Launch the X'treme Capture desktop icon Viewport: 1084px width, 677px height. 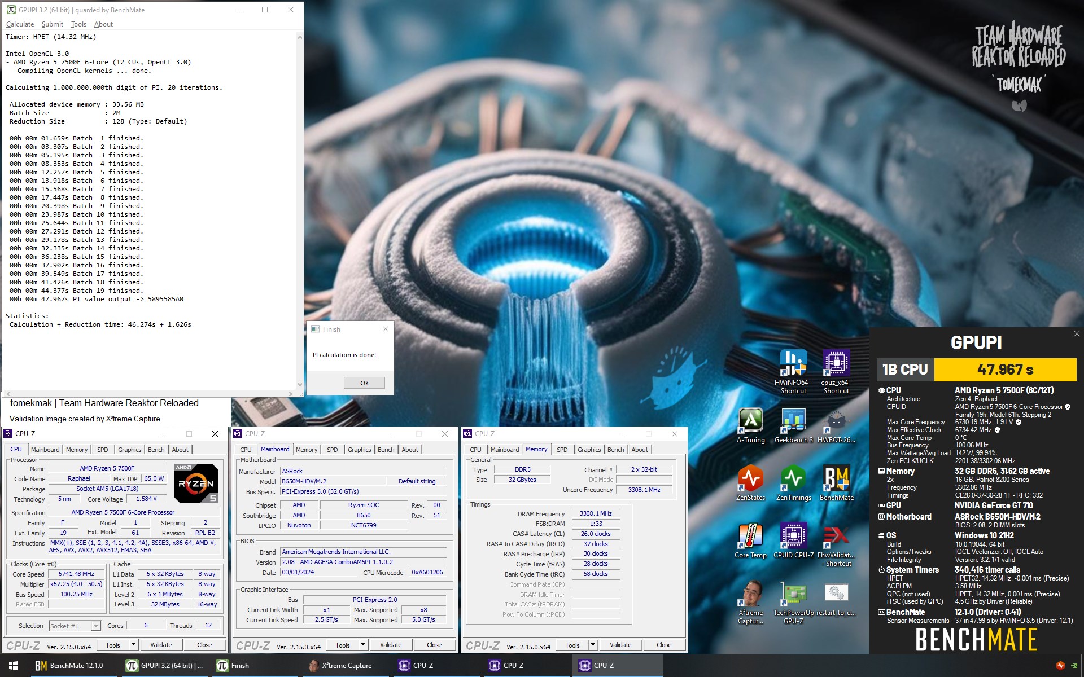pyautogui.click(x=750, y=603)
